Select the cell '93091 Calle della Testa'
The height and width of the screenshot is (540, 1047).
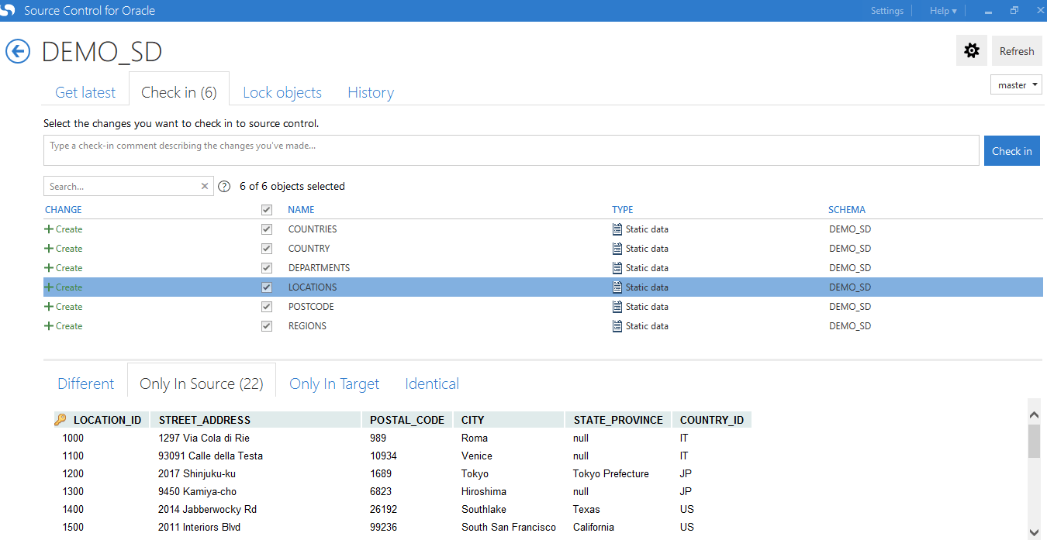point(210,456)
